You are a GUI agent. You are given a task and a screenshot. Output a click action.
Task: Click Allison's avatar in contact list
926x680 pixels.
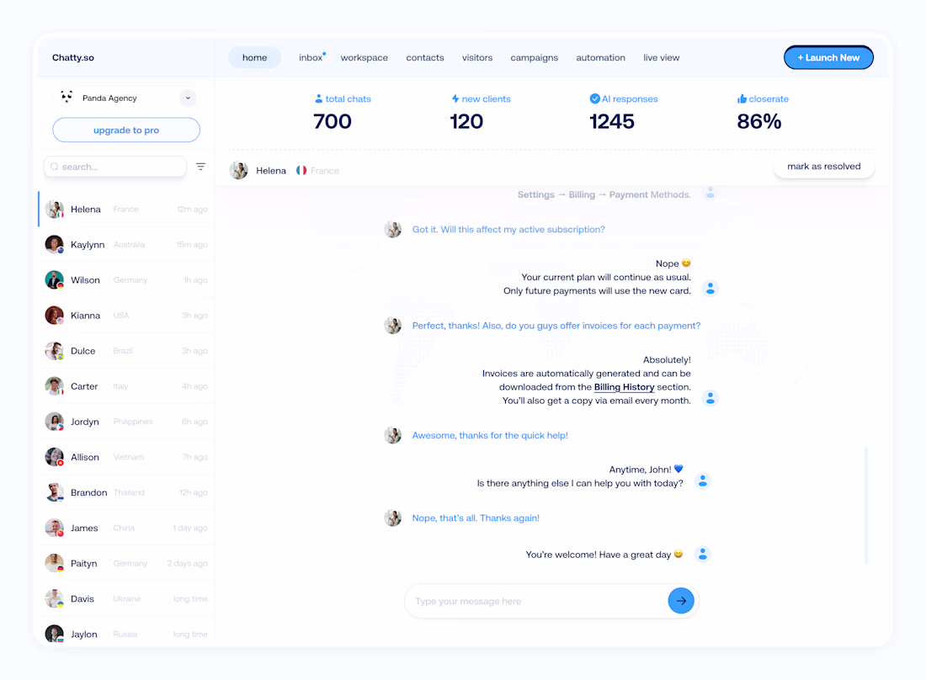(x=55, y=457)
